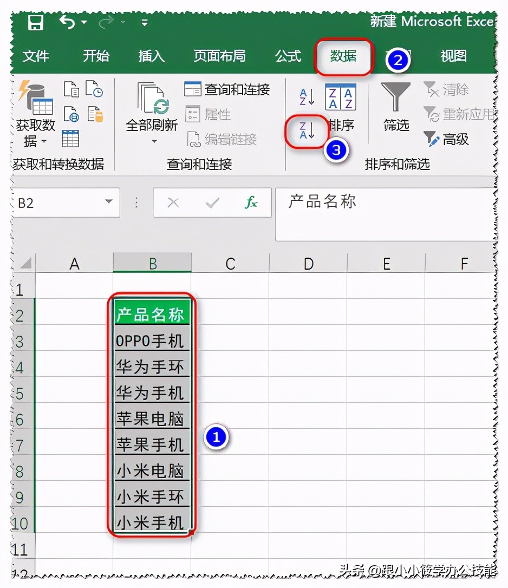Click the Sort Z to A descending icon
The width and height of the screenshot is (508, 588).
coord(307,131)
